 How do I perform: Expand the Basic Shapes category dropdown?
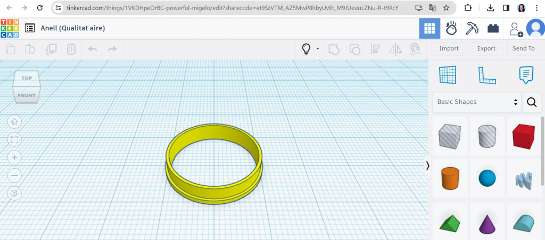pyautogui.click(x=477, y=102)
